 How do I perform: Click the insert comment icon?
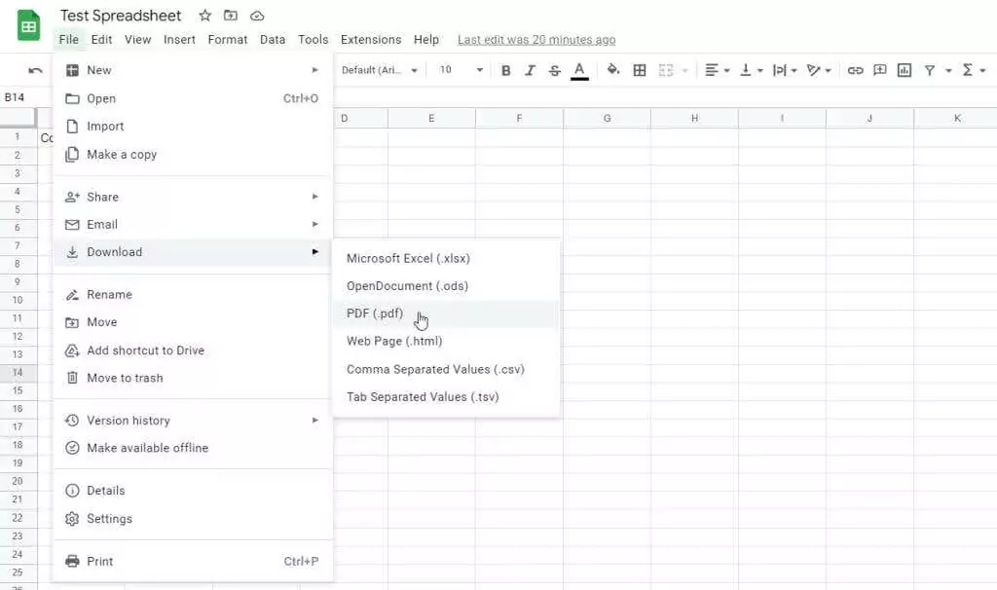coord(880,70)
